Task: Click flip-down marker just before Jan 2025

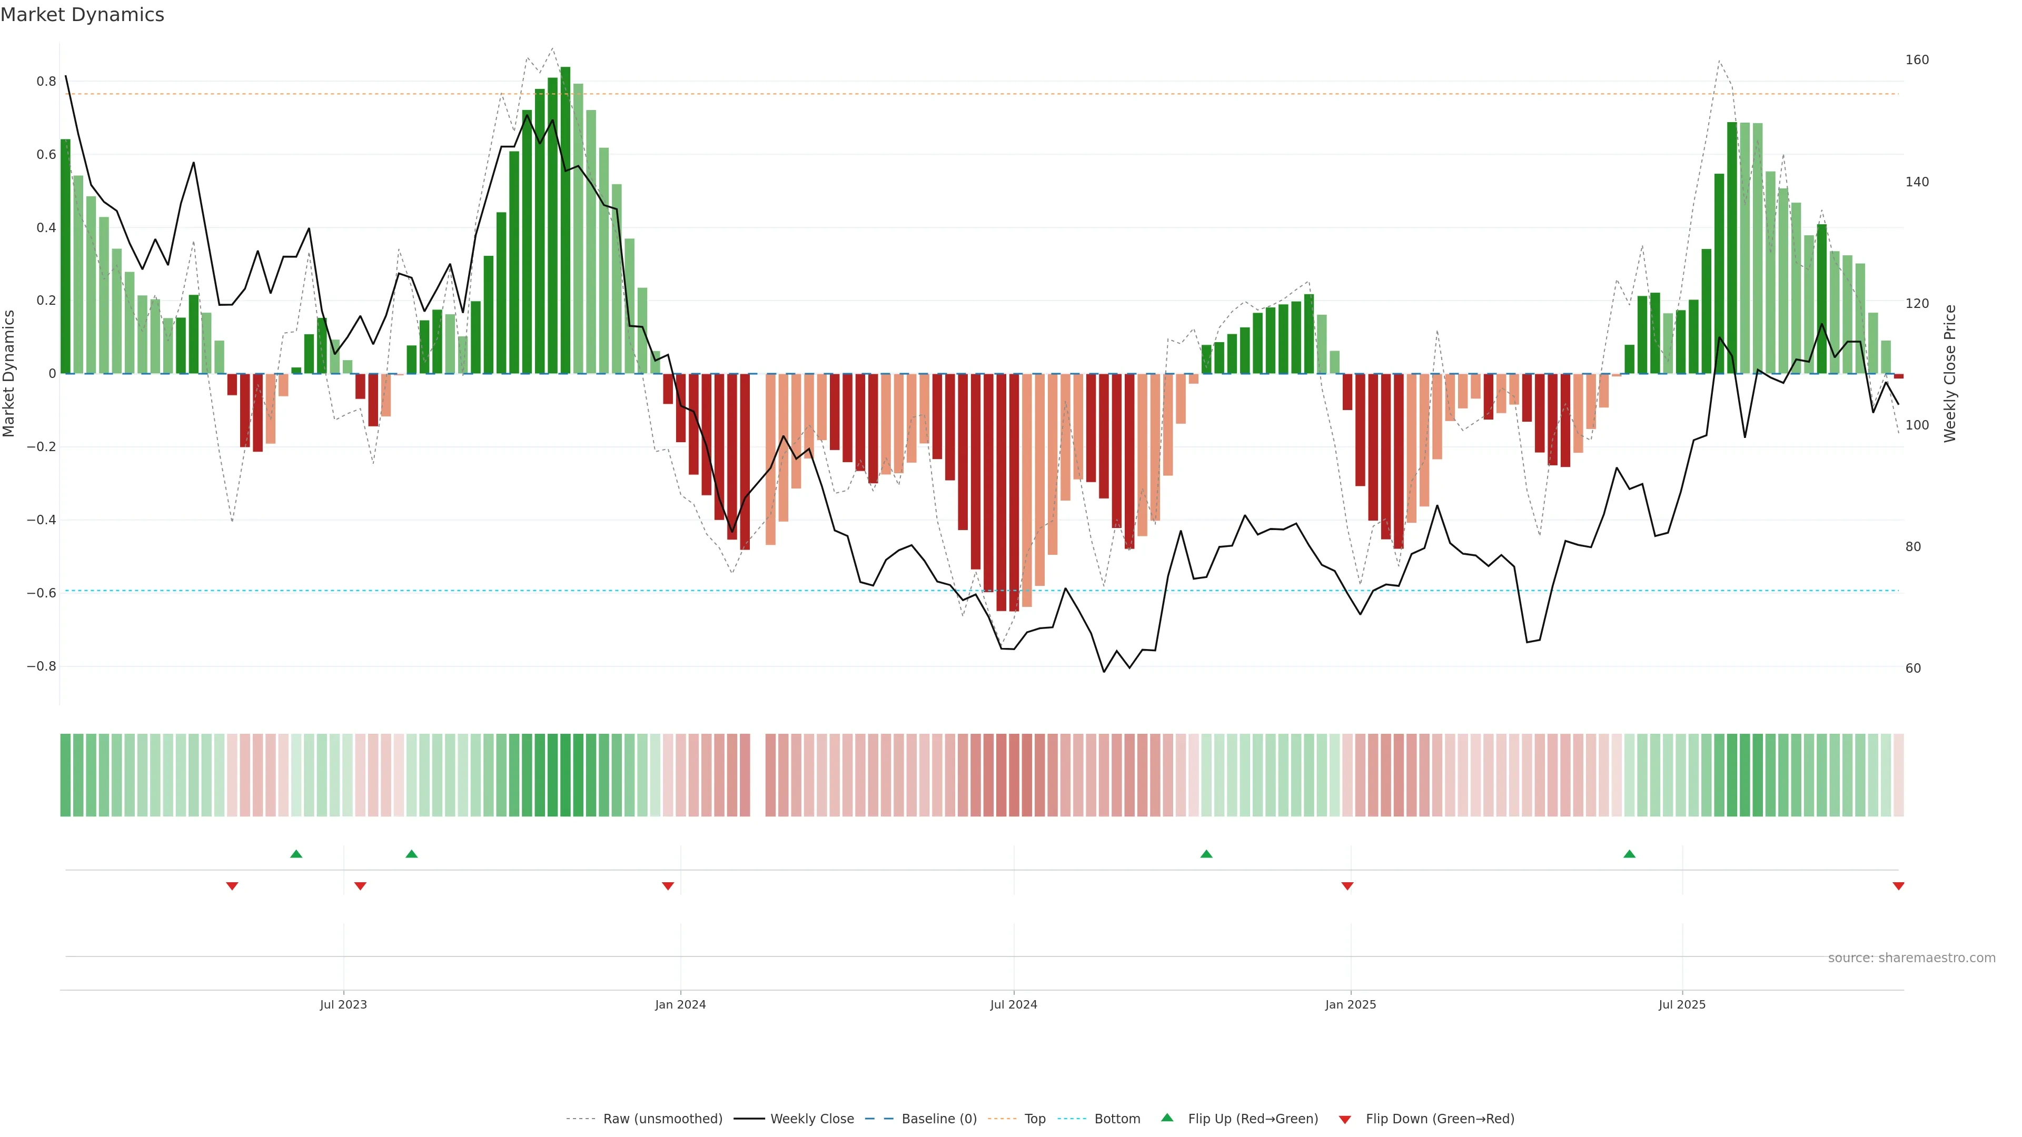Action: point(1348,886)
